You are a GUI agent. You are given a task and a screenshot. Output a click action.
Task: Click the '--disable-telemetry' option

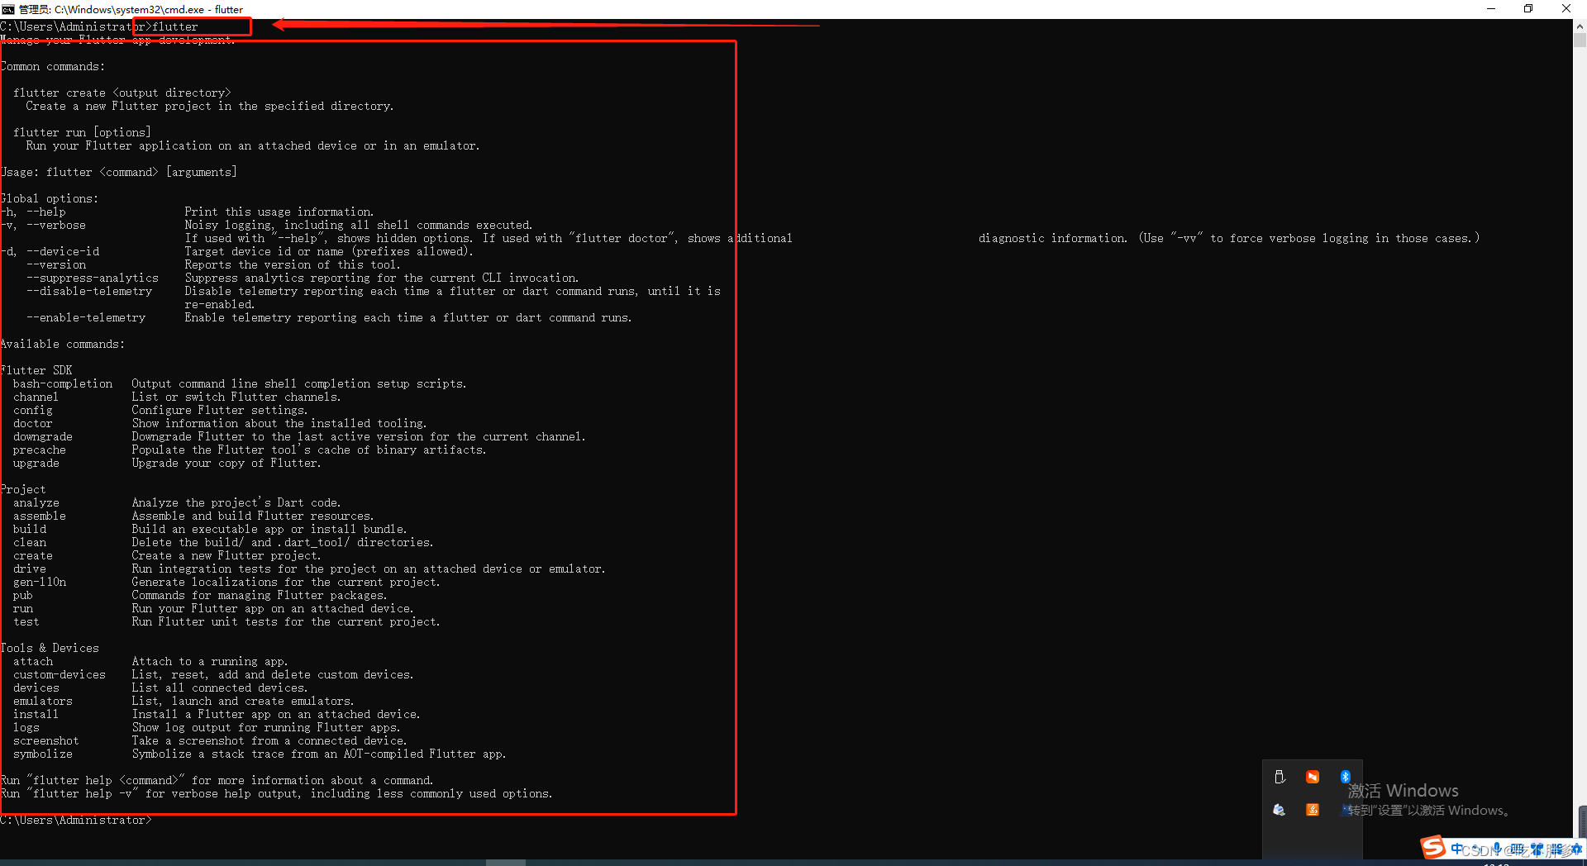tap(89, 291)
